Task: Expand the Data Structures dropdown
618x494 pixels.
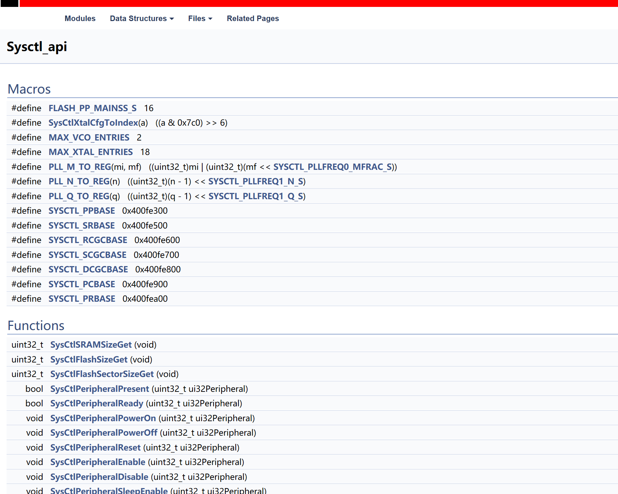Action: point(141,19)
